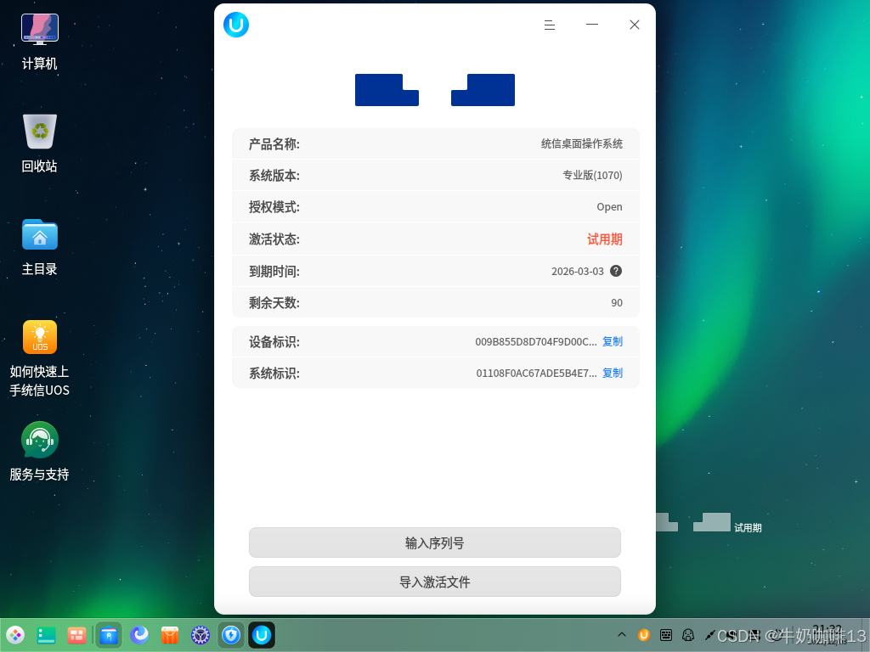The width and height of the screenshot is (870, 652).
Task: Click the 系统版本 label
Action: point(274,176)
